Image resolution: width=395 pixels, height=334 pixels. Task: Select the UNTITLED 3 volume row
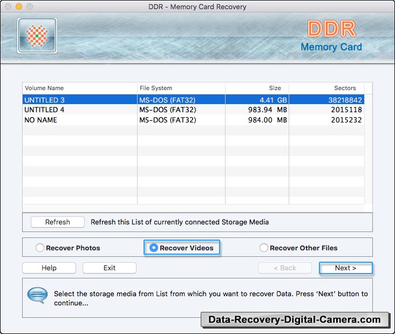[193, 100]
